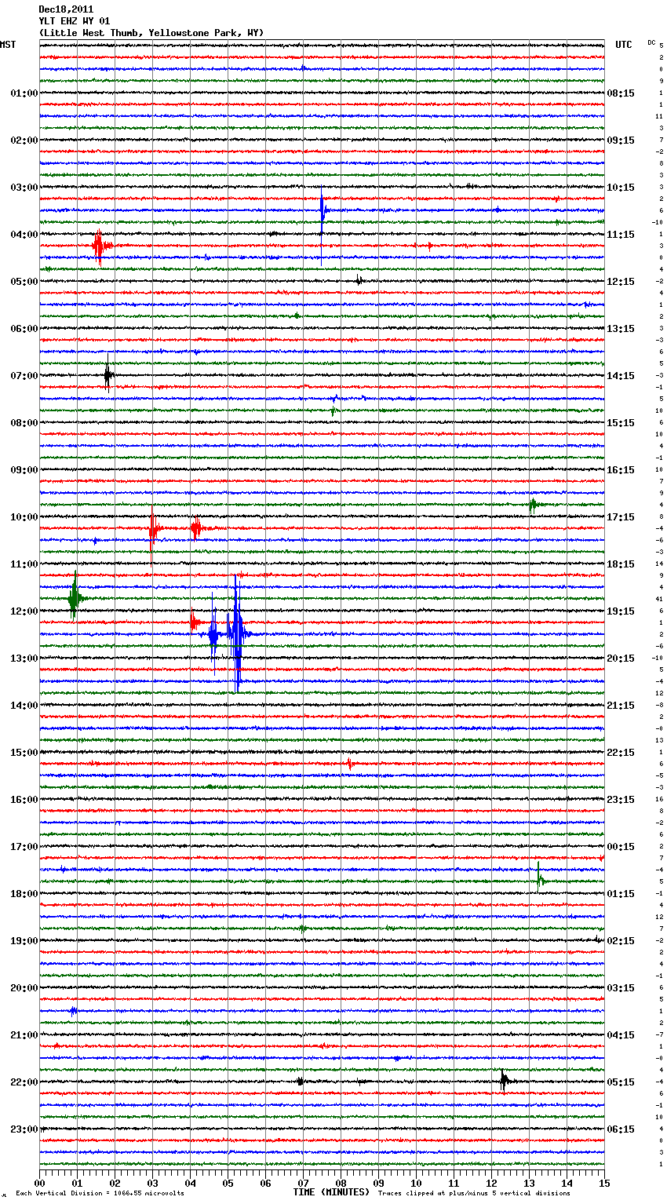Click the traces clipped footnote text
The image size is (667, 1204).
click(474, 1193)
